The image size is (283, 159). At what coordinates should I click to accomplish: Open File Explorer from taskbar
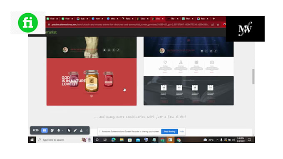click(x=122, y=140)
